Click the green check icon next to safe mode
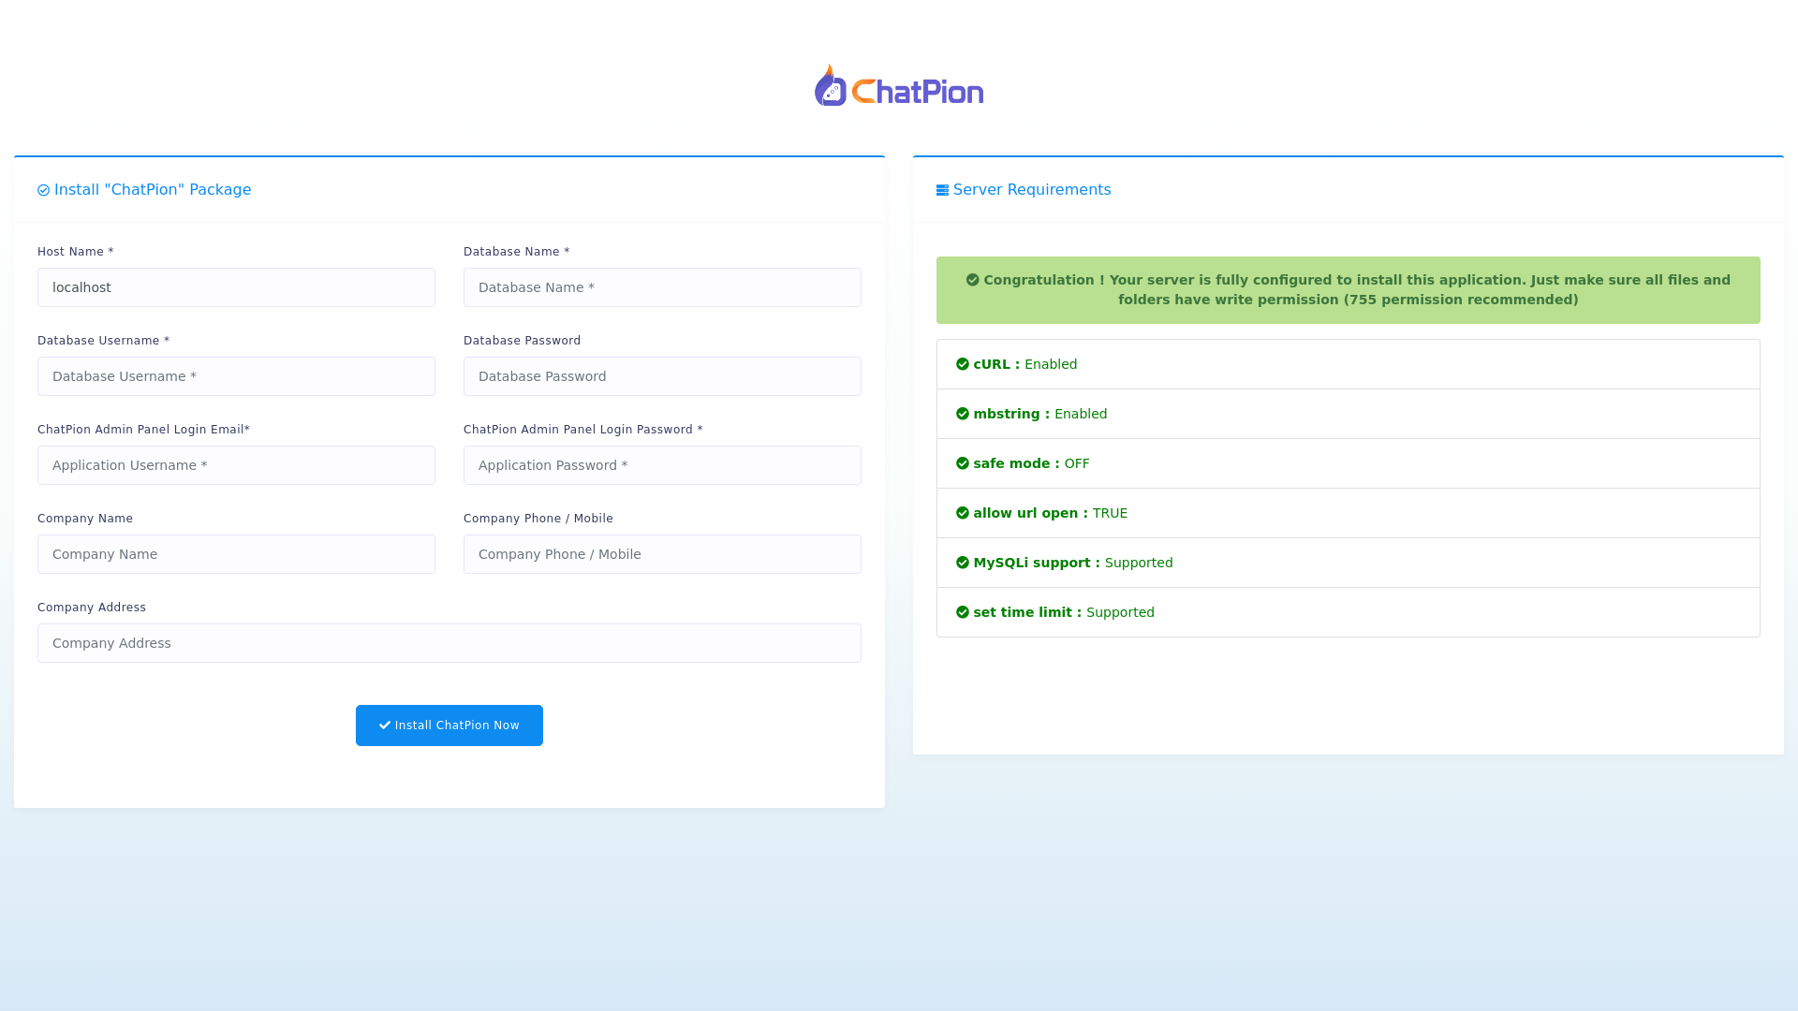1798x1011 pixels. pos(963,463)
